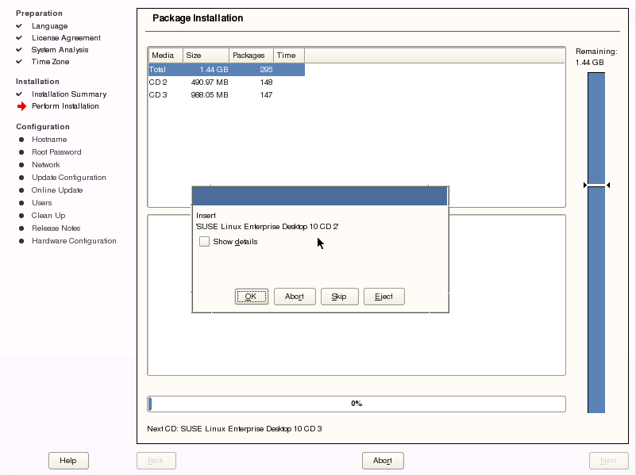Click the Perform Installation step
This screenshot has height=475, width=636.
[65, 106]
